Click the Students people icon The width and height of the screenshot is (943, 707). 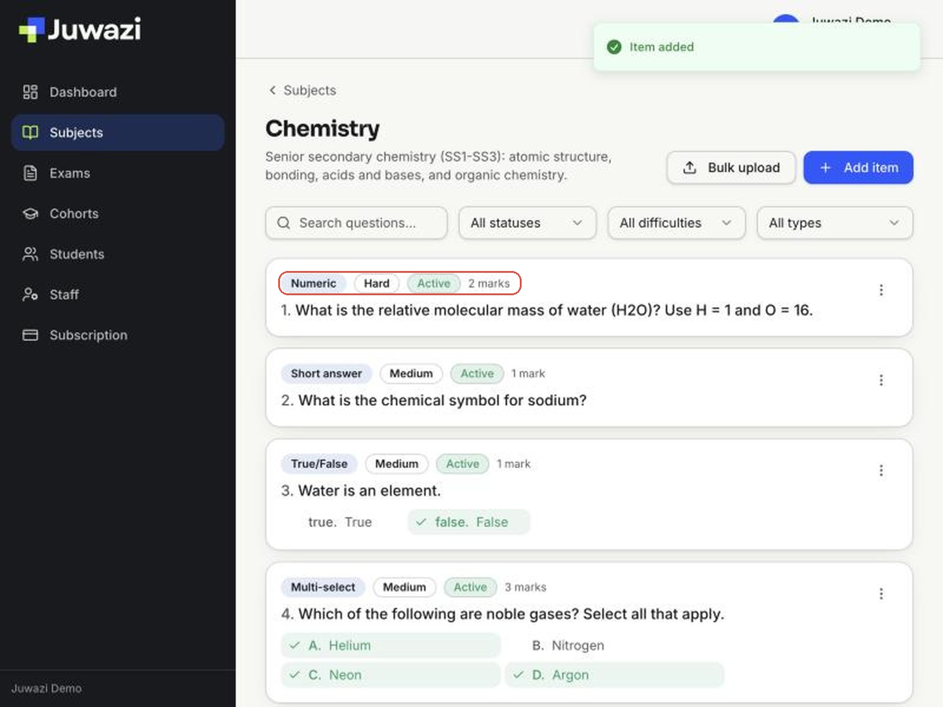tap(30, 254)
